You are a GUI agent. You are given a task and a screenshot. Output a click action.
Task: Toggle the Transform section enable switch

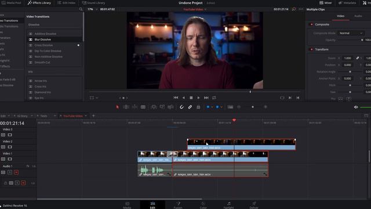pos(311,49)
